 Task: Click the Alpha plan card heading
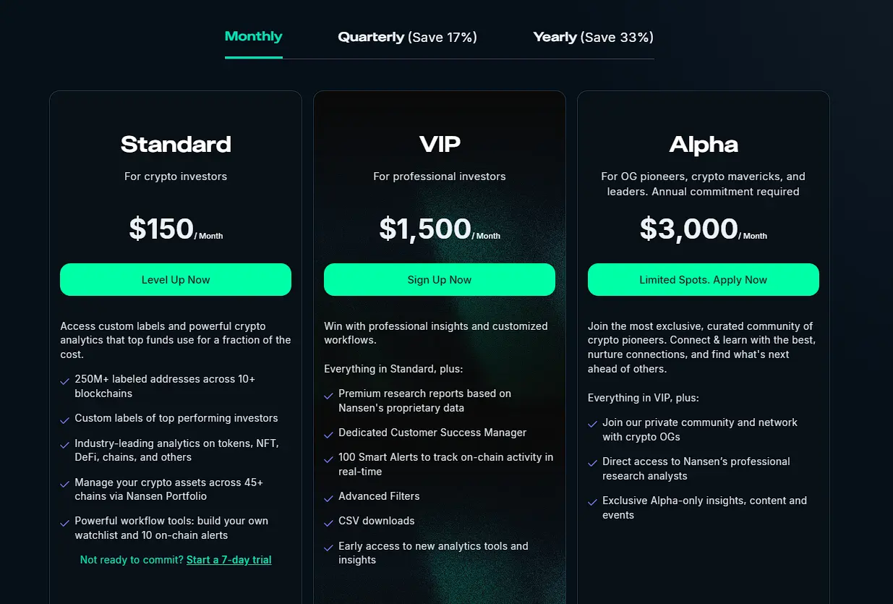703,144
